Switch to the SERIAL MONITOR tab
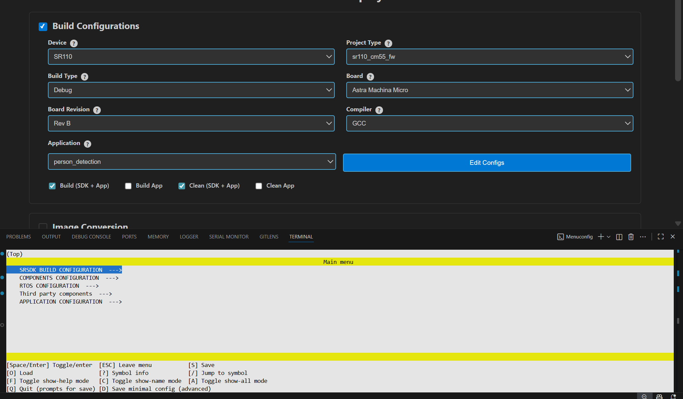Screen dimensions: 683x399 [229, 237]
